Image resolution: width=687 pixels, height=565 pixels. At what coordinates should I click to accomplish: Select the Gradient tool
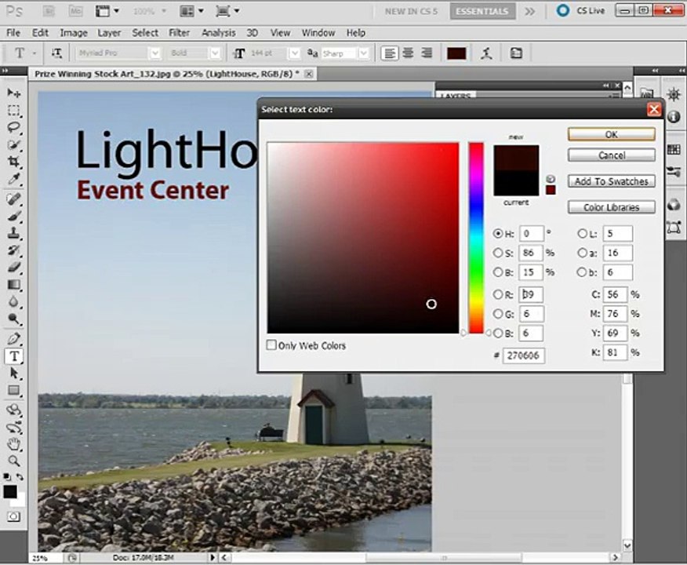(x=14, y=285)
